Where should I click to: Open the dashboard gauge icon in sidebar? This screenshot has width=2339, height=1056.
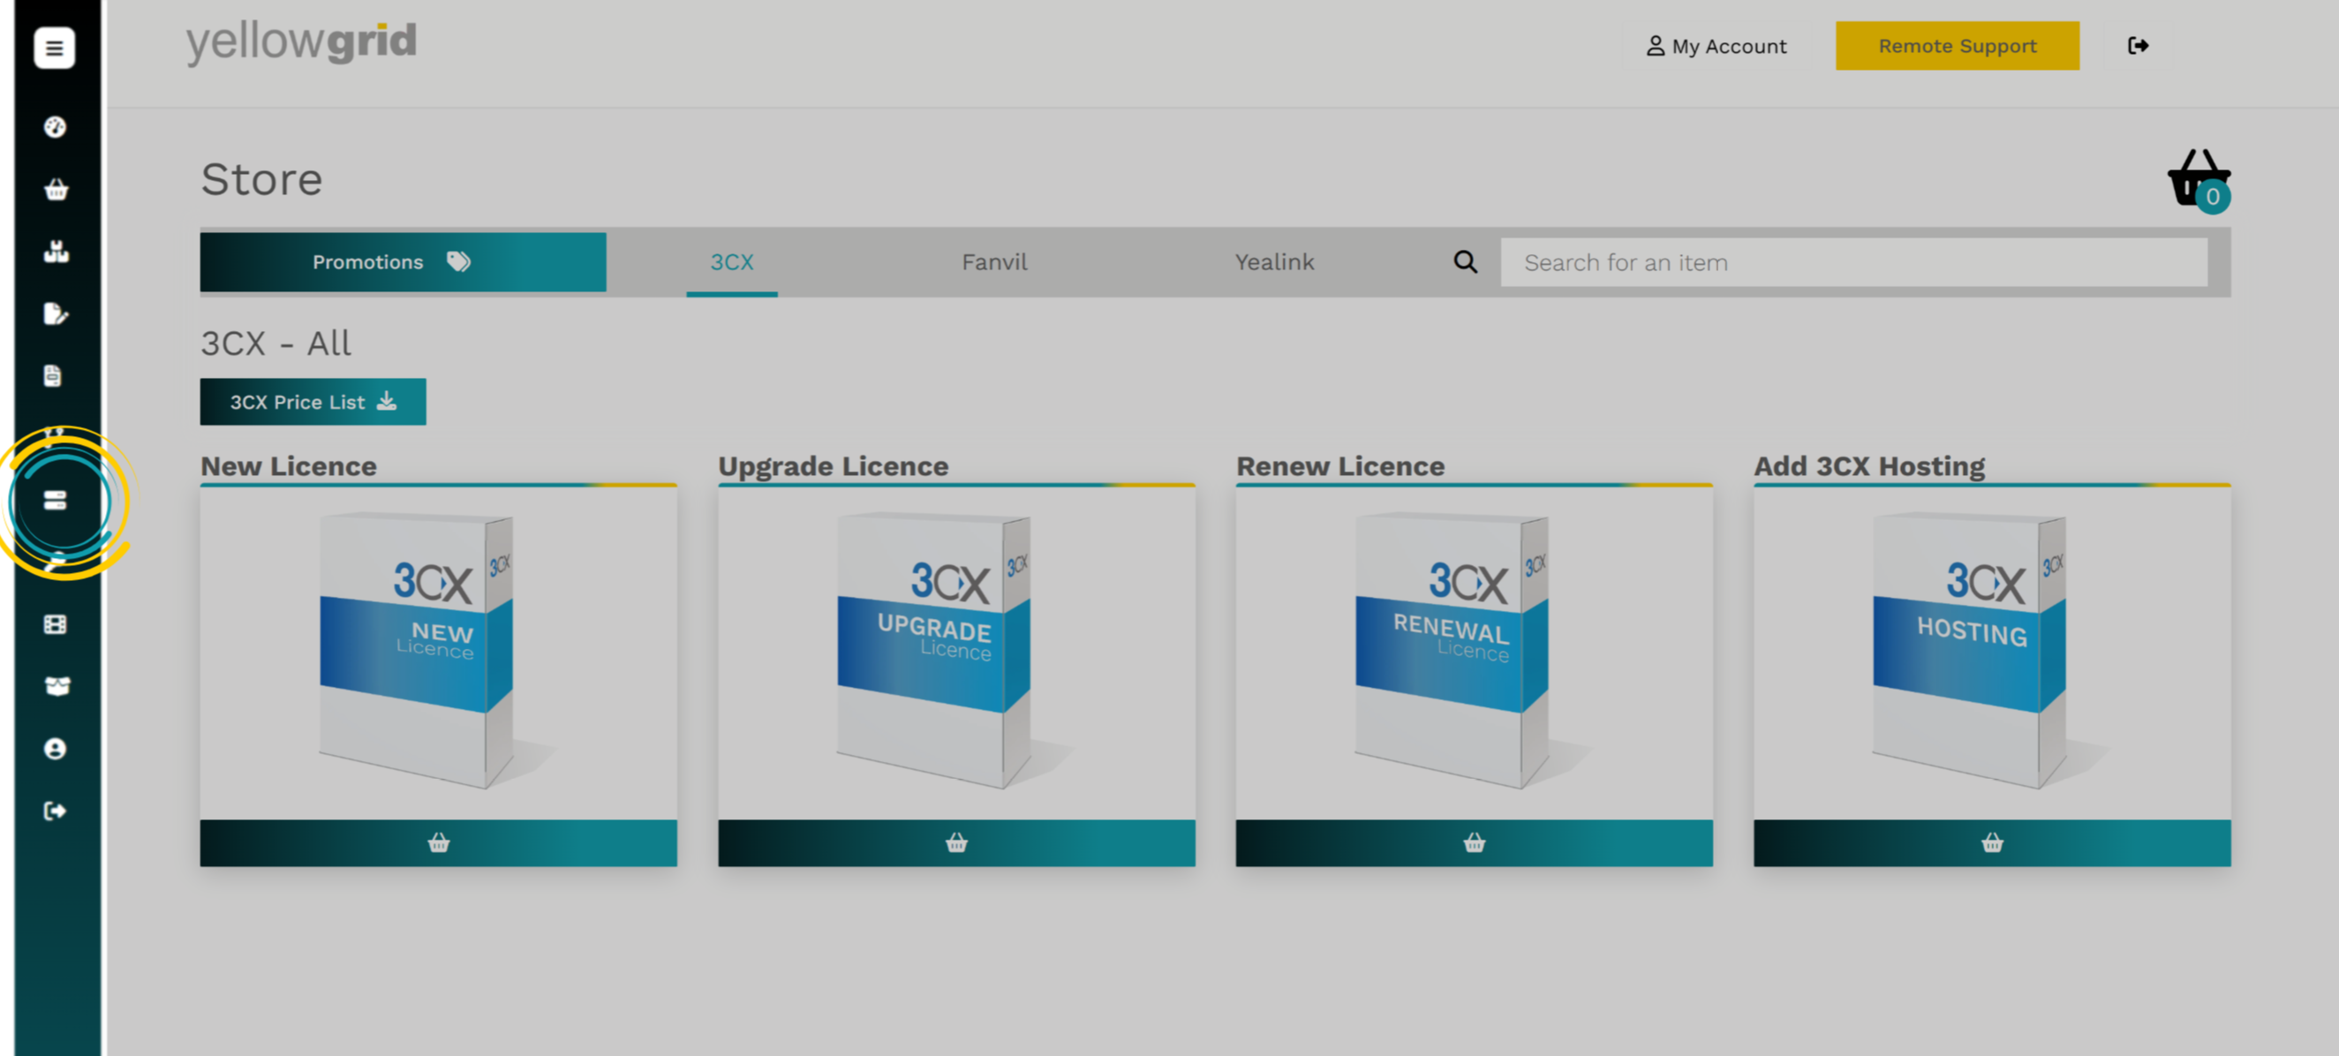56,127
